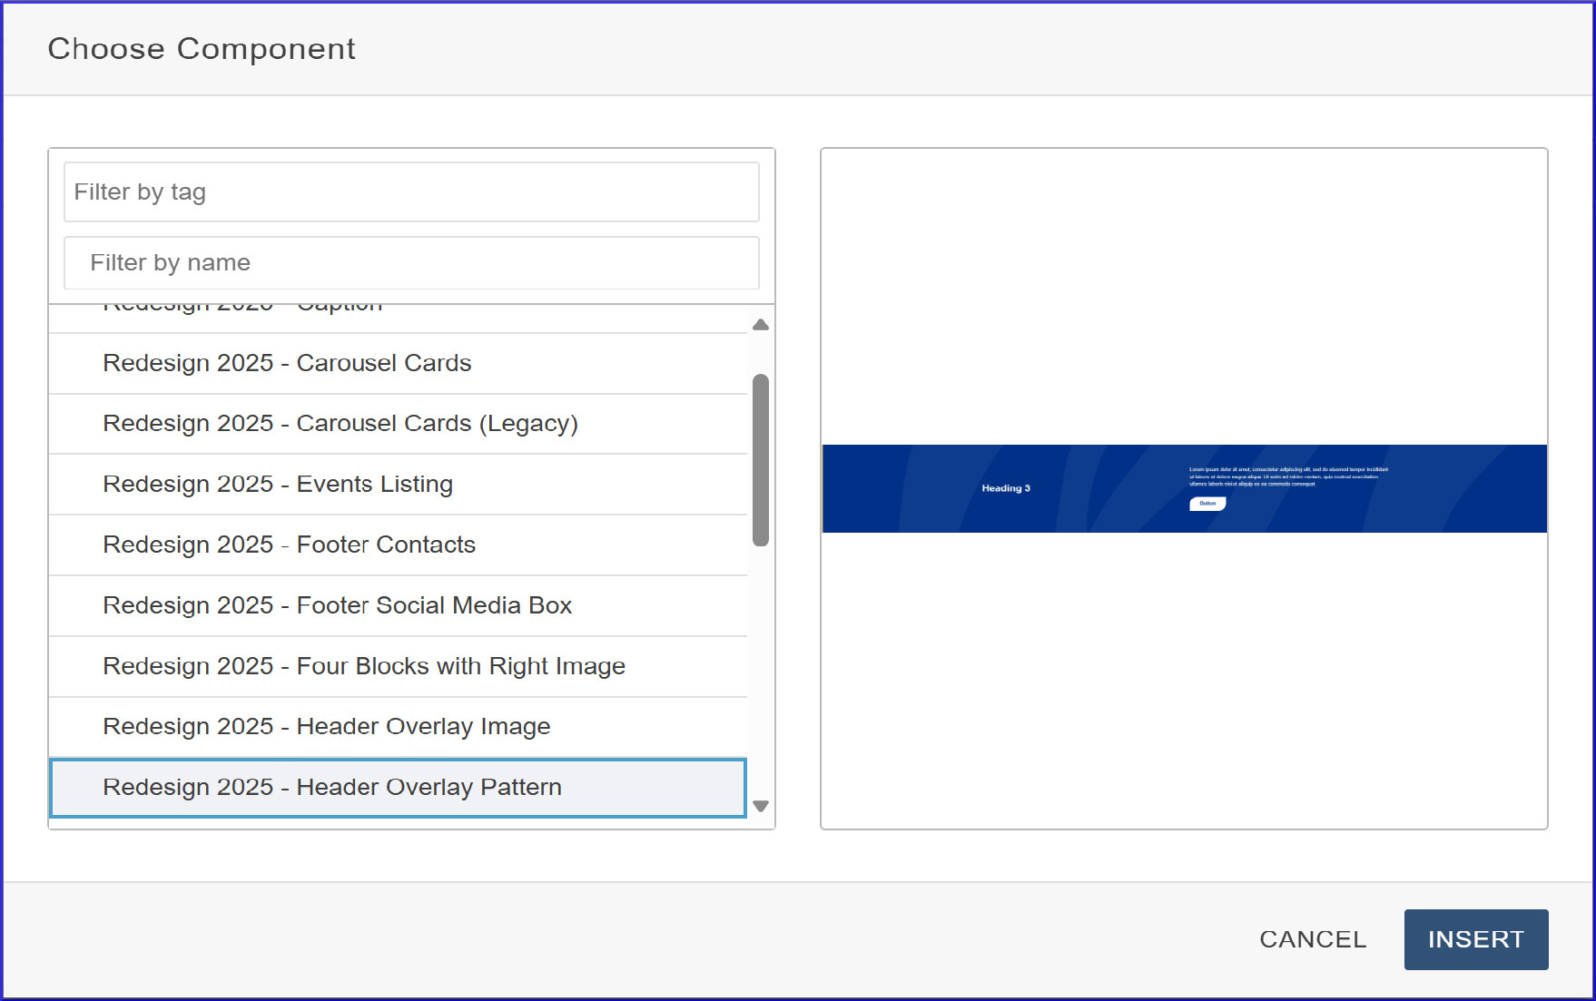Click the white Button in preview banner

click(x=1207, y=504)
